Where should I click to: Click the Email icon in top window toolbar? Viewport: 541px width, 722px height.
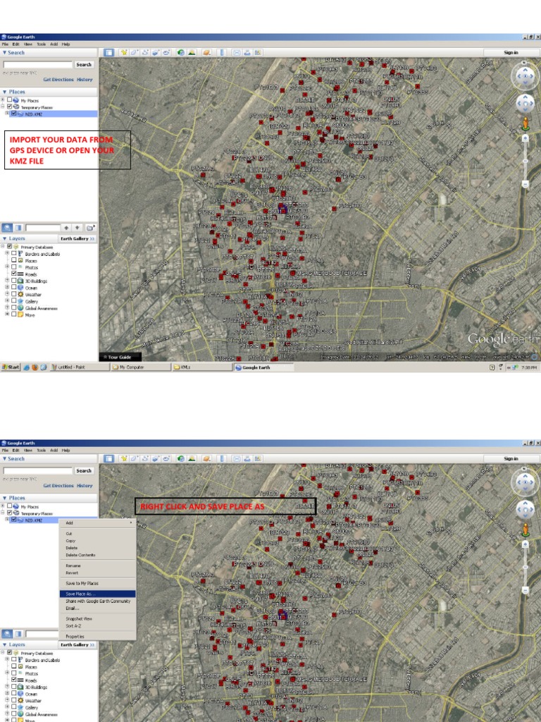(x=237, y=52)
